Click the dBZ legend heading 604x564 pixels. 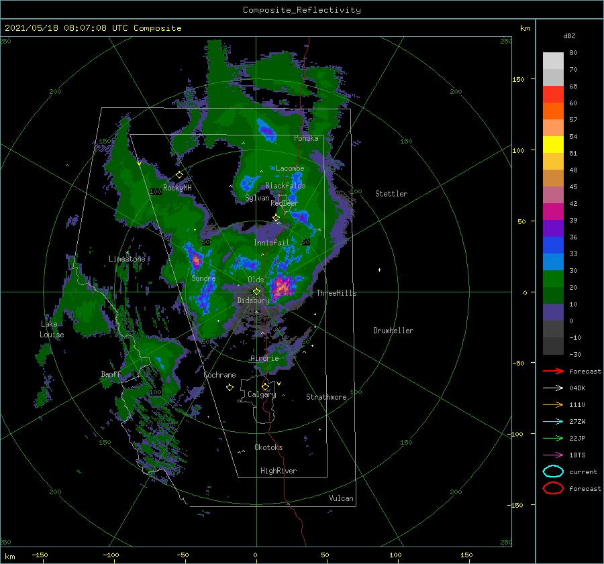pos(569,36)
